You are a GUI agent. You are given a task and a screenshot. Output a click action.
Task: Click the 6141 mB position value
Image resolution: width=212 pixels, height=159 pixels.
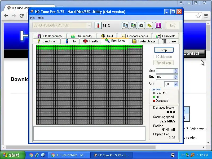click(x=169, y=130)
